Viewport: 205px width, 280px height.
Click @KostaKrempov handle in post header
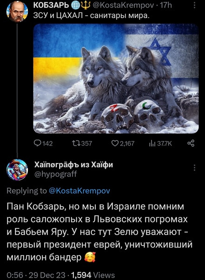click(x=123, y=6)
